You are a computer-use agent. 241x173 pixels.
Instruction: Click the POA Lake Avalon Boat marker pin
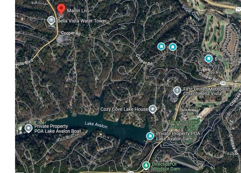29,128
